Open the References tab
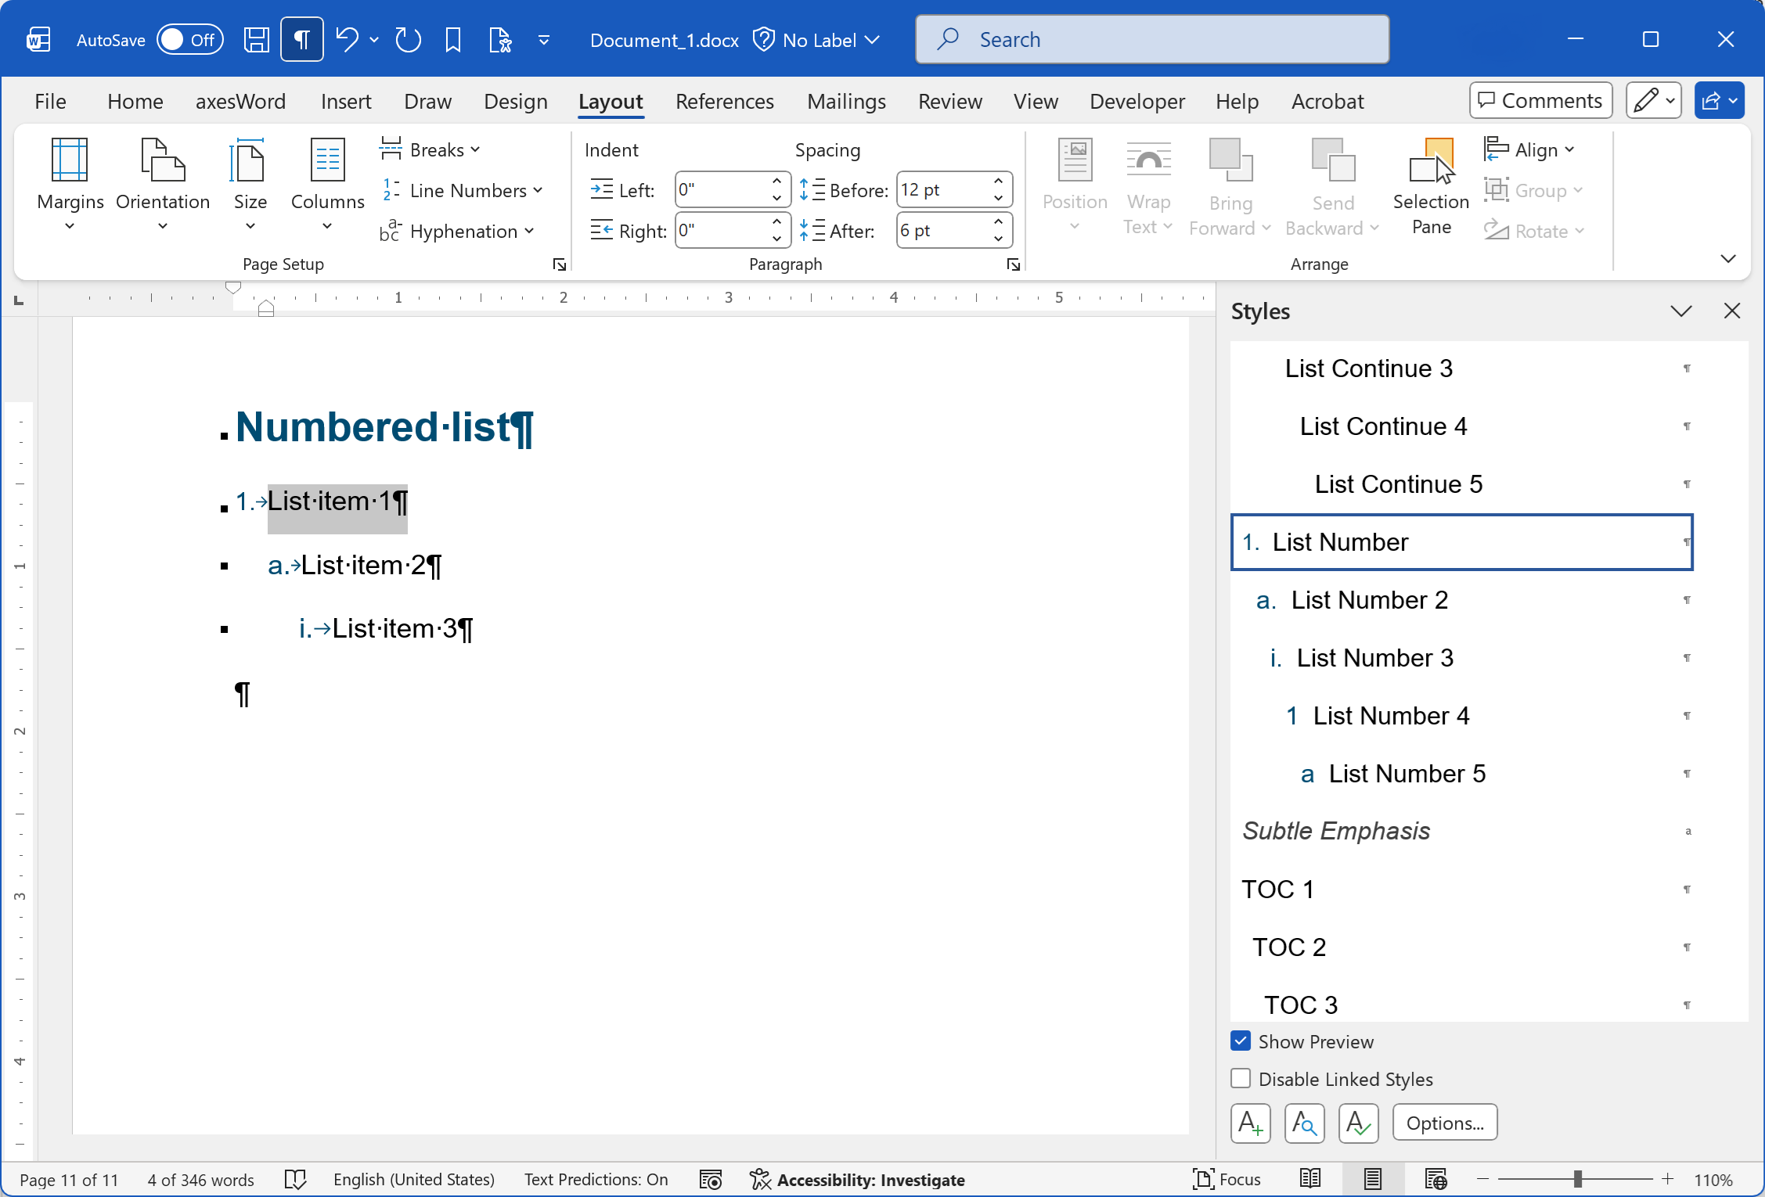Image resolution: width=1765 pixels, height=1197 pixels. 725,102
